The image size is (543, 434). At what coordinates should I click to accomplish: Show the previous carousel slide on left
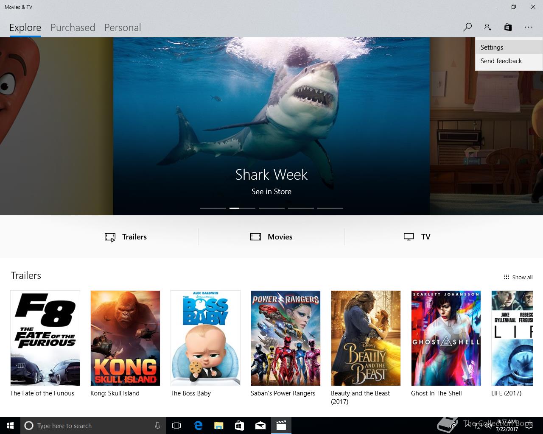56,126
